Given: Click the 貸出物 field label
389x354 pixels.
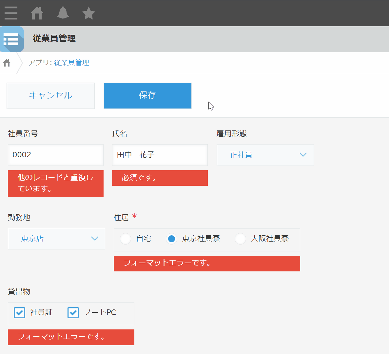Looking at the screenshot, I should click(19, 291).
